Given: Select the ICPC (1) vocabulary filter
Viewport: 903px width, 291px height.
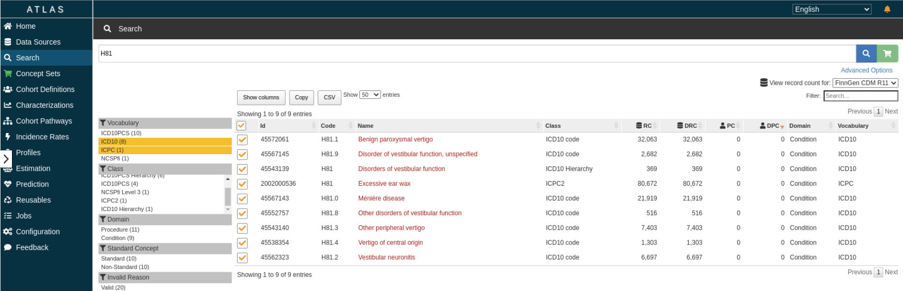Looking at the screenshot, I should pos(165,150).
